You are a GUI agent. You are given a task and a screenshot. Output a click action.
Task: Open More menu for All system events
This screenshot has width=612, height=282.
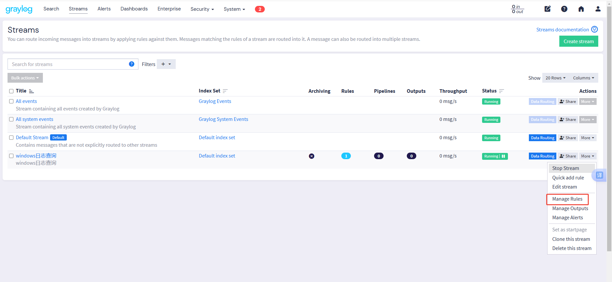(x=588, y=120)
